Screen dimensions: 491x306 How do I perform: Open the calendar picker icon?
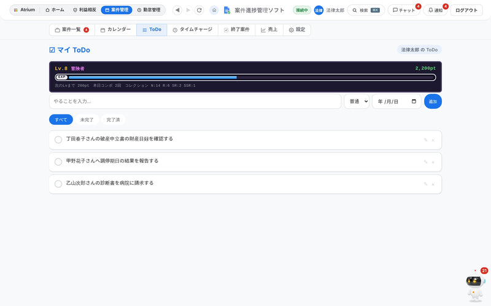pos(414,101)
